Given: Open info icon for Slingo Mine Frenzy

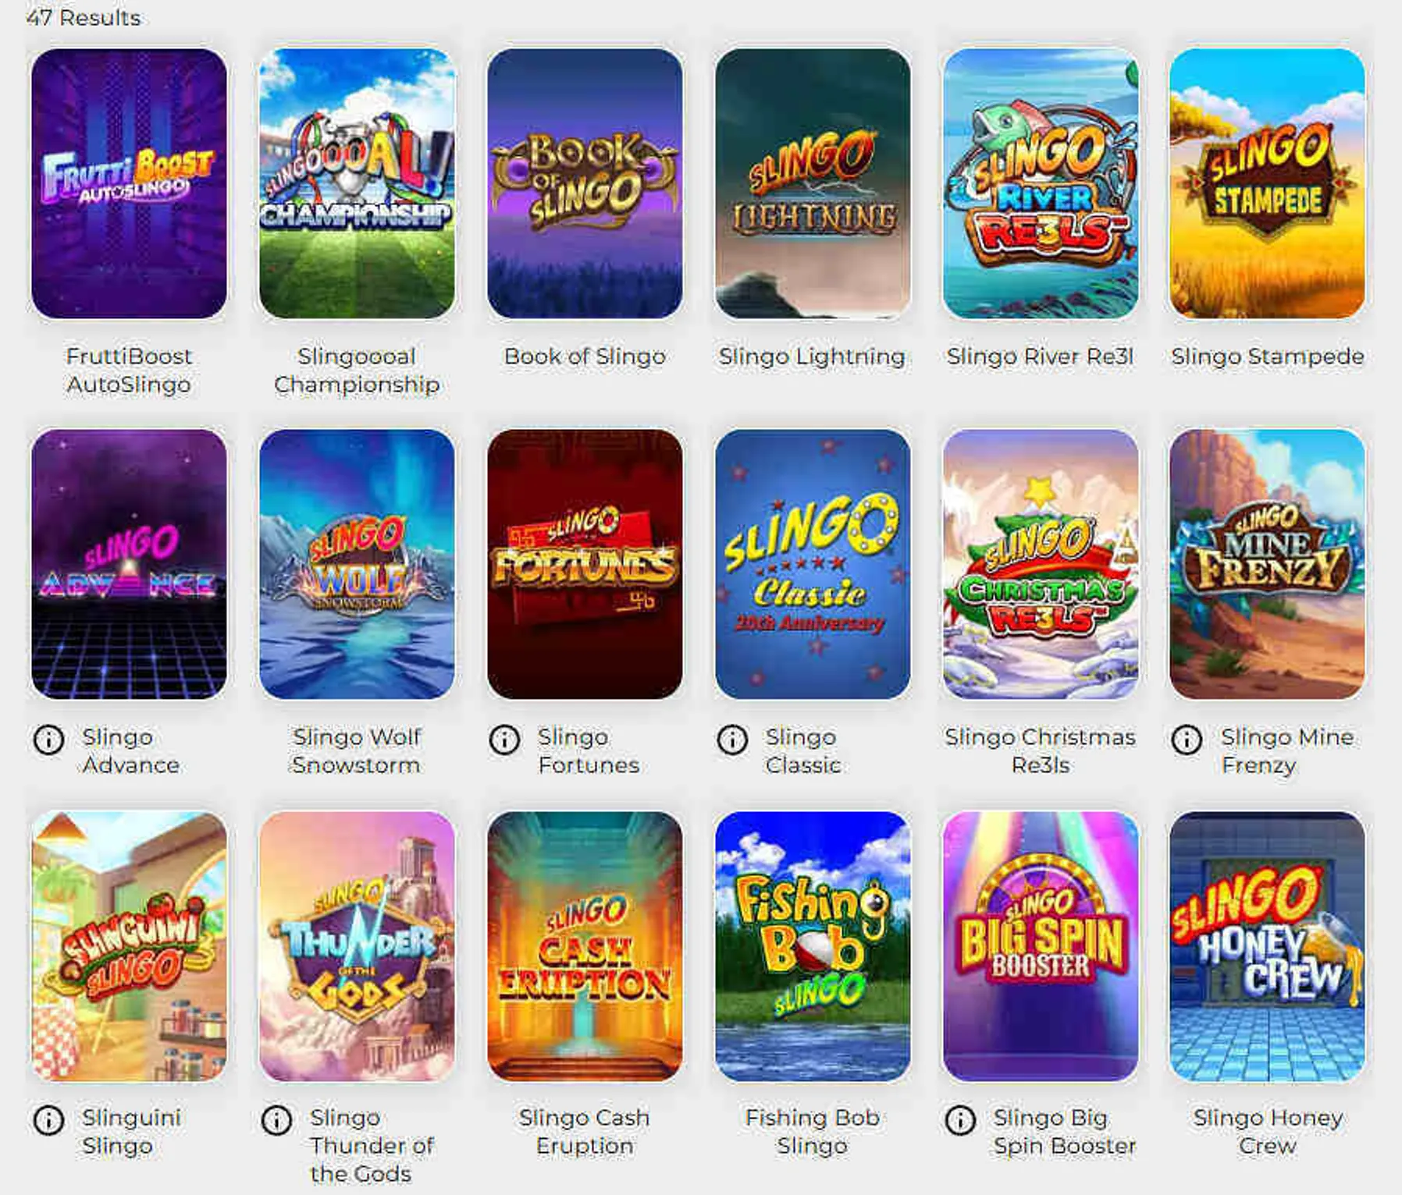Looking at the screenshot, I should [1187, 739].
